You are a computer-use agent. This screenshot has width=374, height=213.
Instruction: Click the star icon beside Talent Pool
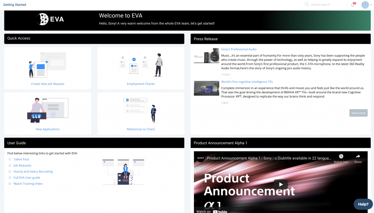tap(10, 159)
